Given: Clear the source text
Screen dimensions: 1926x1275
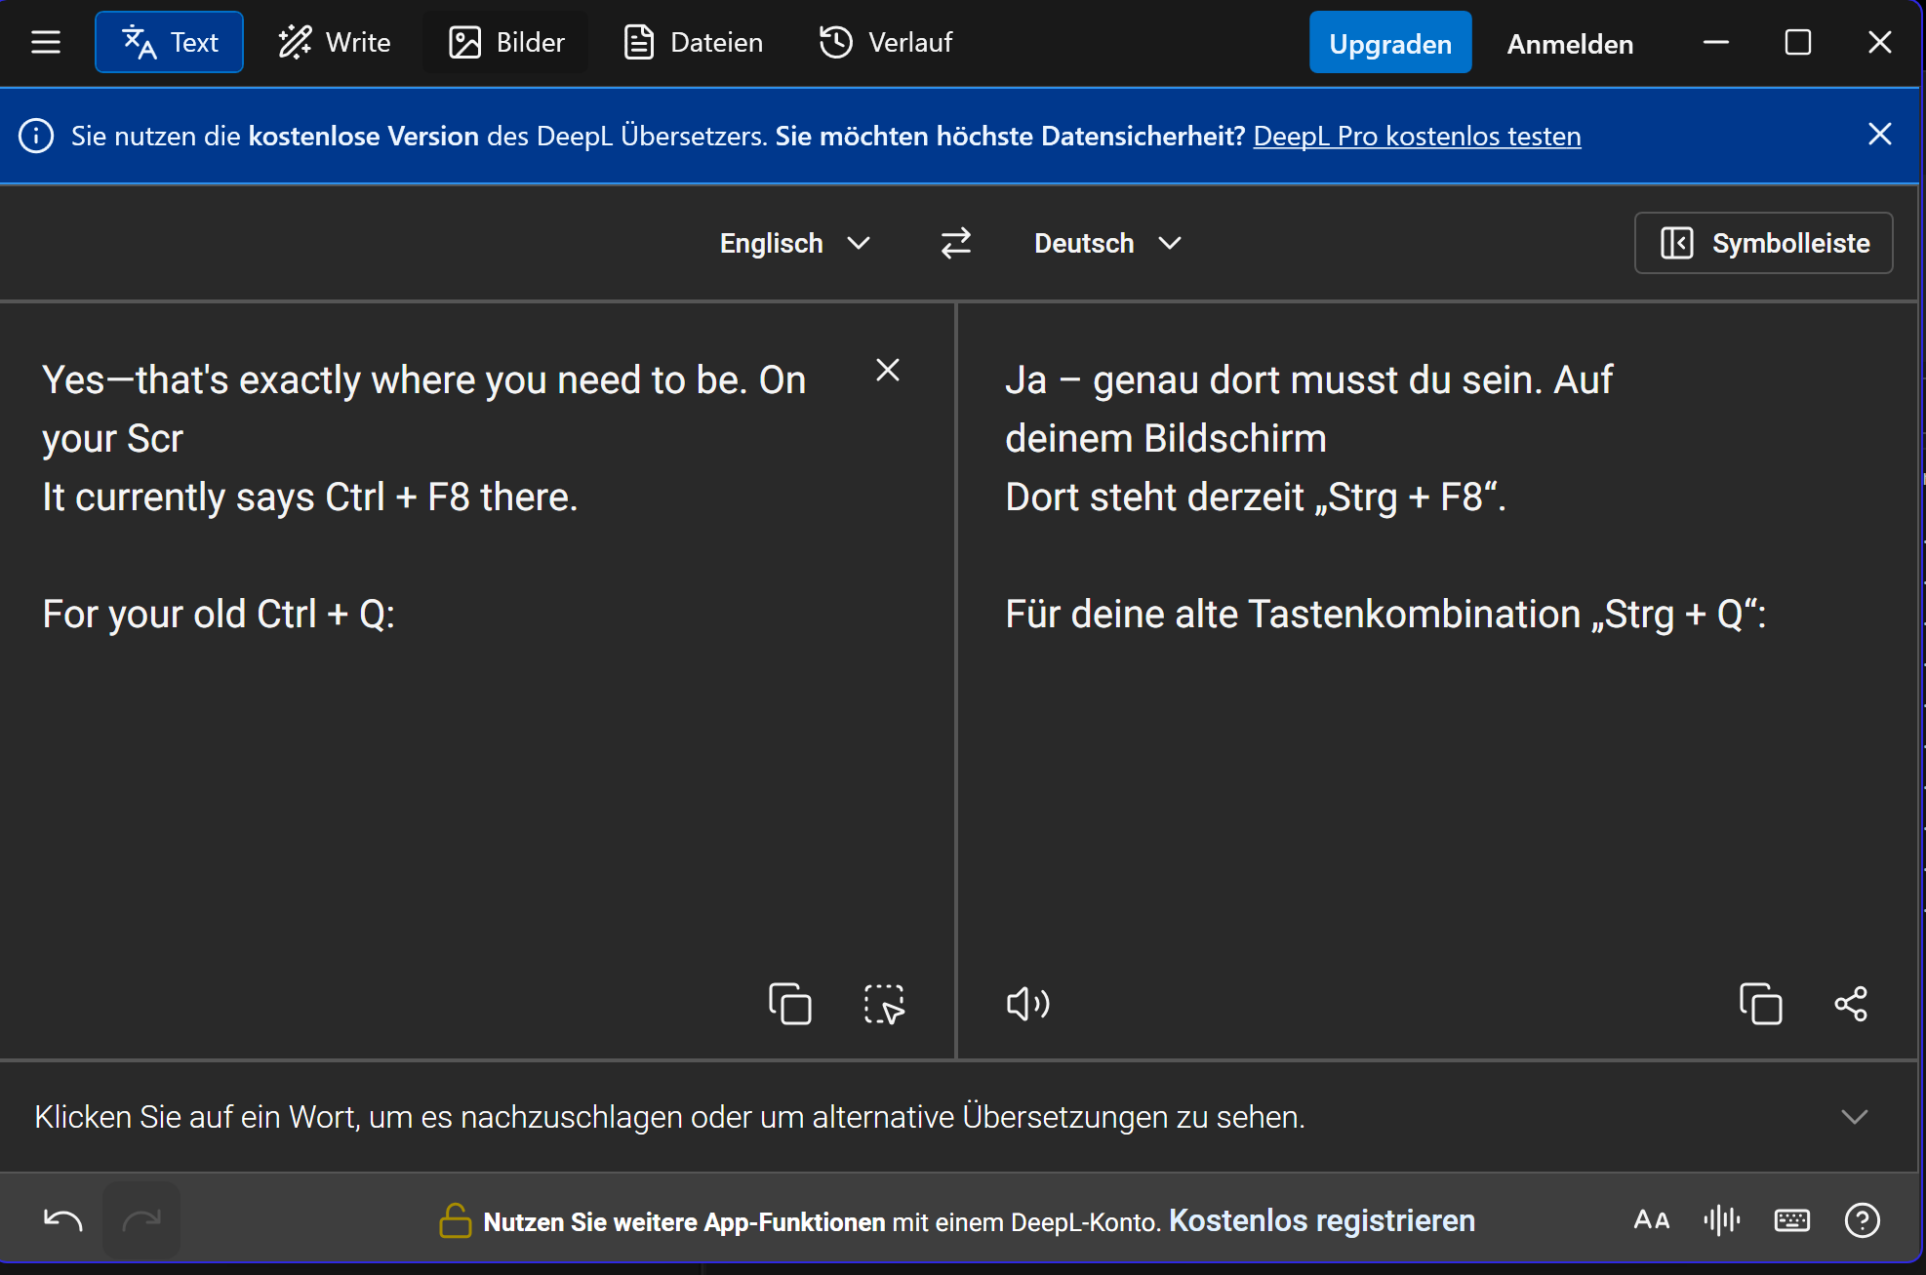Looking at the screenshot, I should [x=888, y=370].
